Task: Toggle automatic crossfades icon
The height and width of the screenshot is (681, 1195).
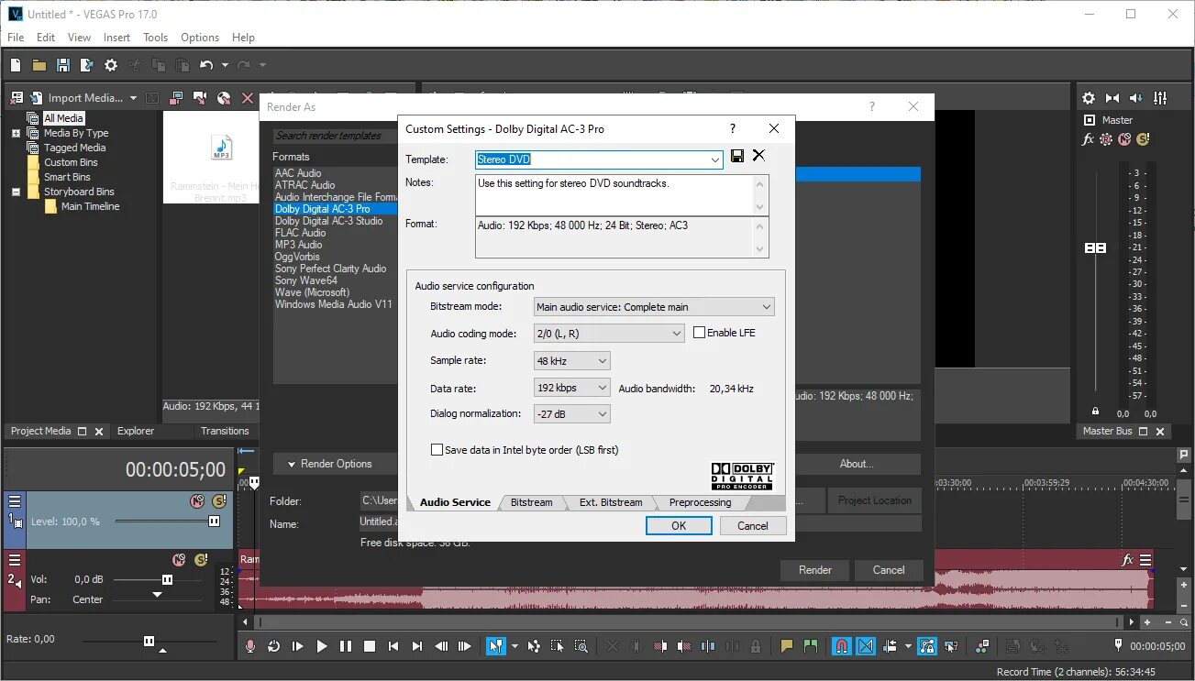Action: (866, 646)
